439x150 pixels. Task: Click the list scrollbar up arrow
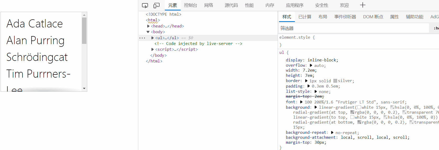pos(84,15)
